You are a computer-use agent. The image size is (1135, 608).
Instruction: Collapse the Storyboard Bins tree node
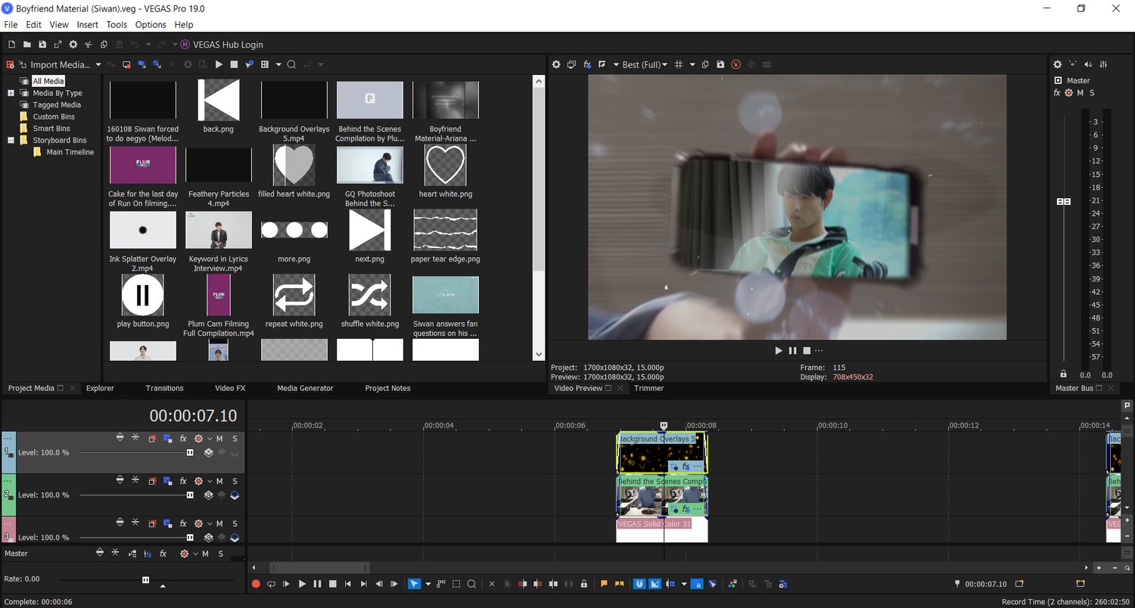tap(11, 140)
